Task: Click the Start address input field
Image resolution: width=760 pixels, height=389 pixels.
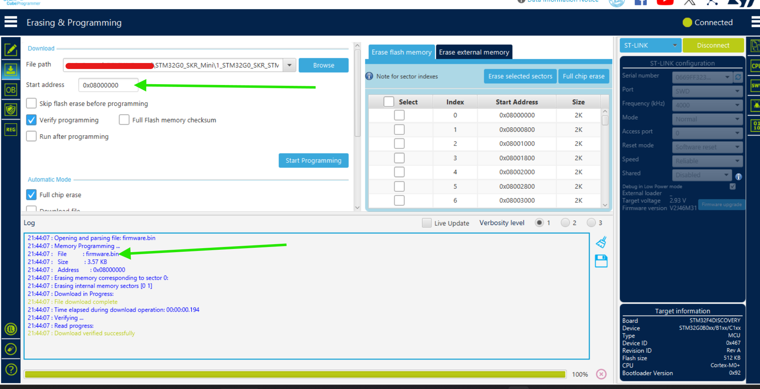Action: point(108,85)
